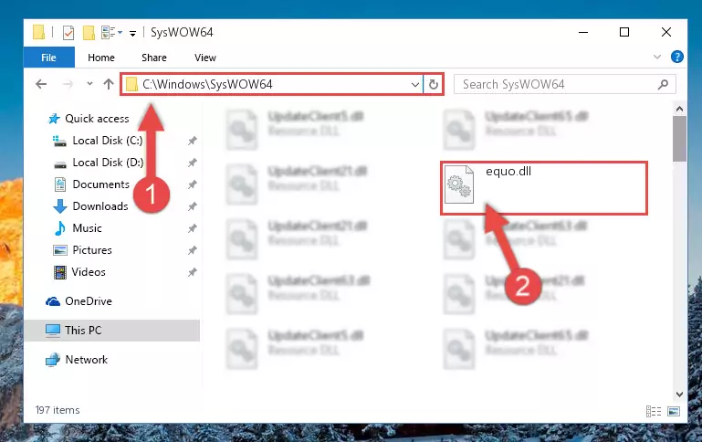Click pin icon next to Music

coord(192,228)
